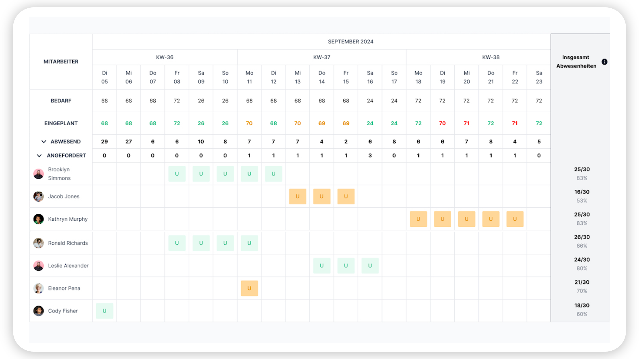Collapse the ANGEFORDERT row chevron

coord(39,156)
